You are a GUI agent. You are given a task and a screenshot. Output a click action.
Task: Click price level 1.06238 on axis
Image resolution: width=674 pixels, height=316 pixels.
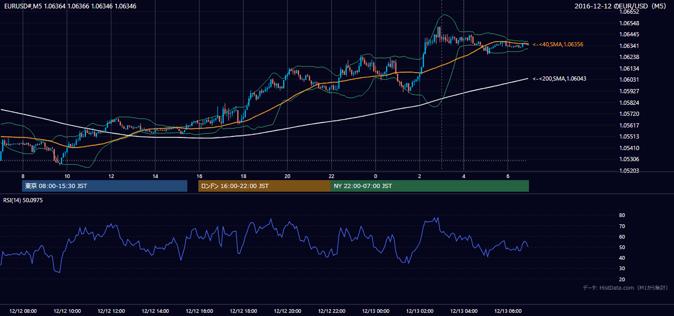pyautogui.click(x=629, y=57)
